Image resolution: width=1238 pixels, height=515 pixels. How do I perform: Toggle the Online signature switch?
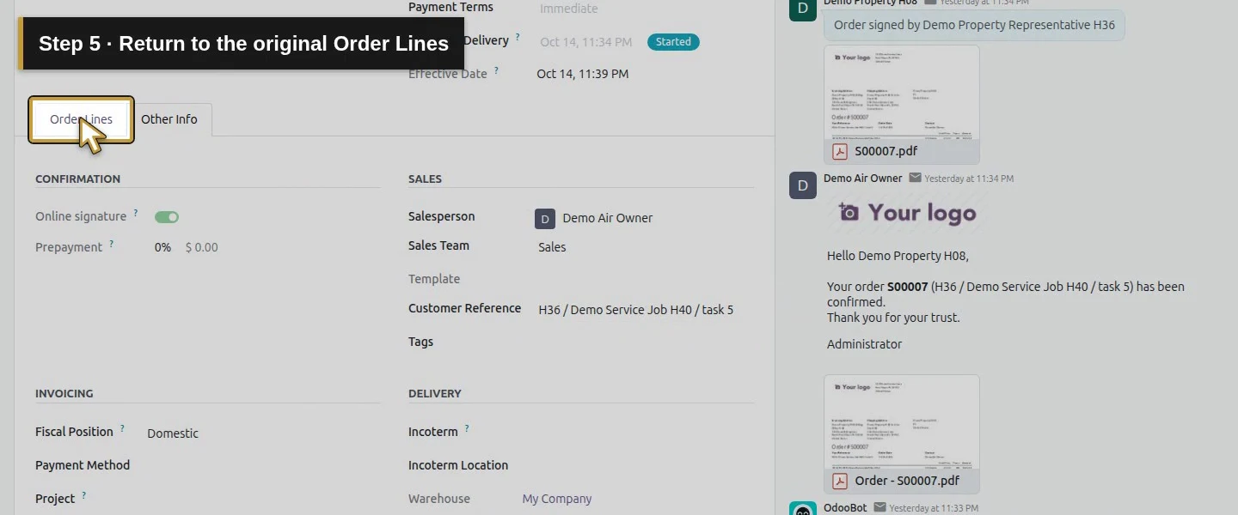click(167, 217)
